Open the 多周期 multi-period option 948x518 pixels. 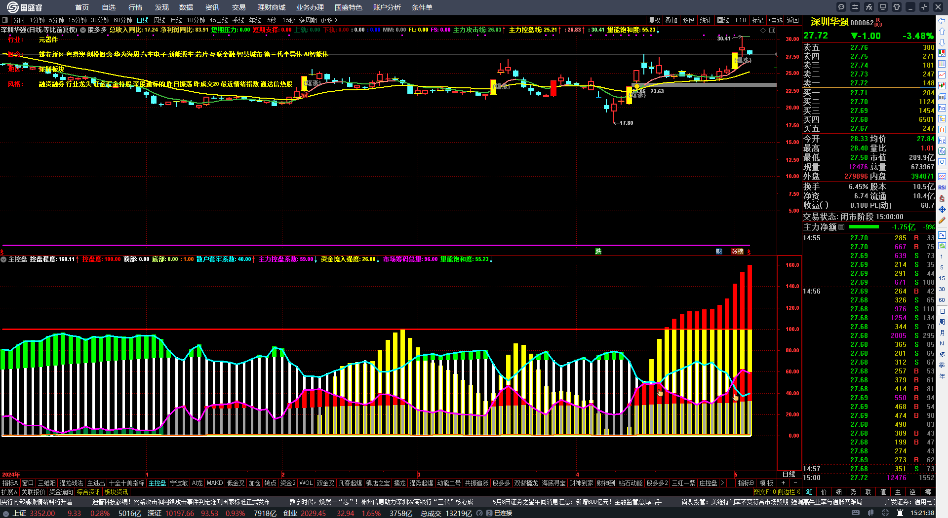tap(308, 20)
